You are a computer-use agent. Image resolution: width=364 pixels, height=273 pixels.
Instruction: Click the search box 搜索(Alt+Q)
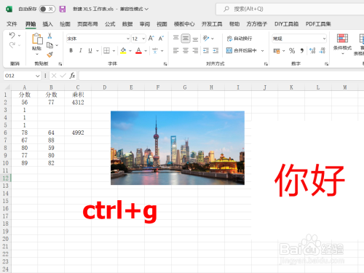click(x=290, y=9)
